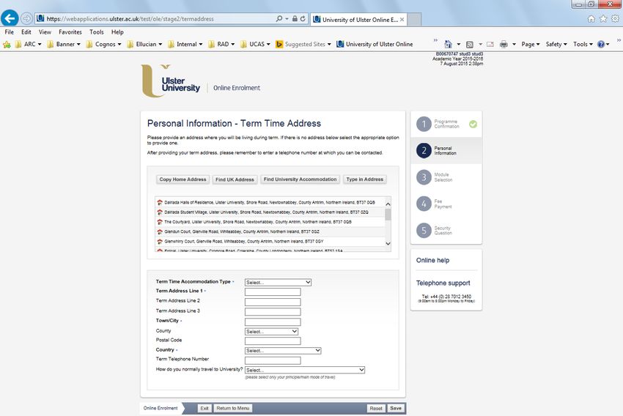This screenshot has height=416, width=623.
Task: Expand the Cognos favorites folder
Action: pyautogui.click(x=103, y=44)
